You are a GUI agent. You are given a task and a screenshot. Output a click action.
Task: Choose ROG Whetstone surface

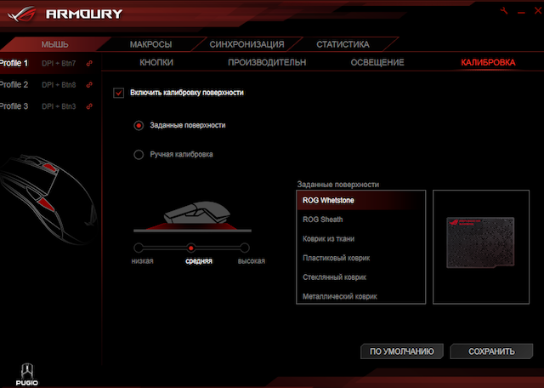tap(360, 201)
